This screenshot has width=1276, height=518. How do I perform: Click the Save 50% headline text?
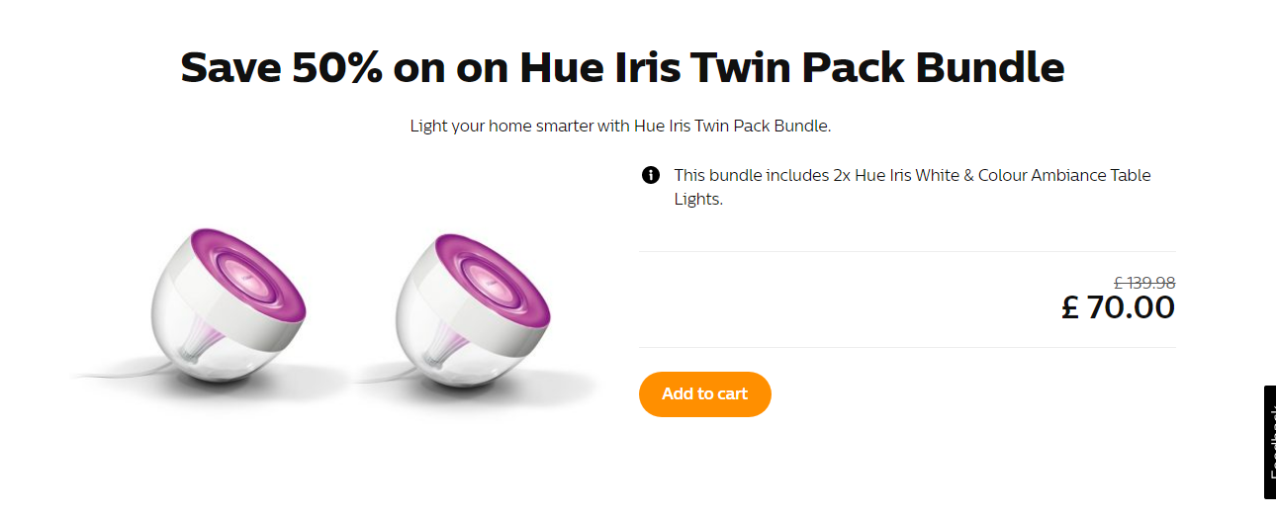click(622, 67)
